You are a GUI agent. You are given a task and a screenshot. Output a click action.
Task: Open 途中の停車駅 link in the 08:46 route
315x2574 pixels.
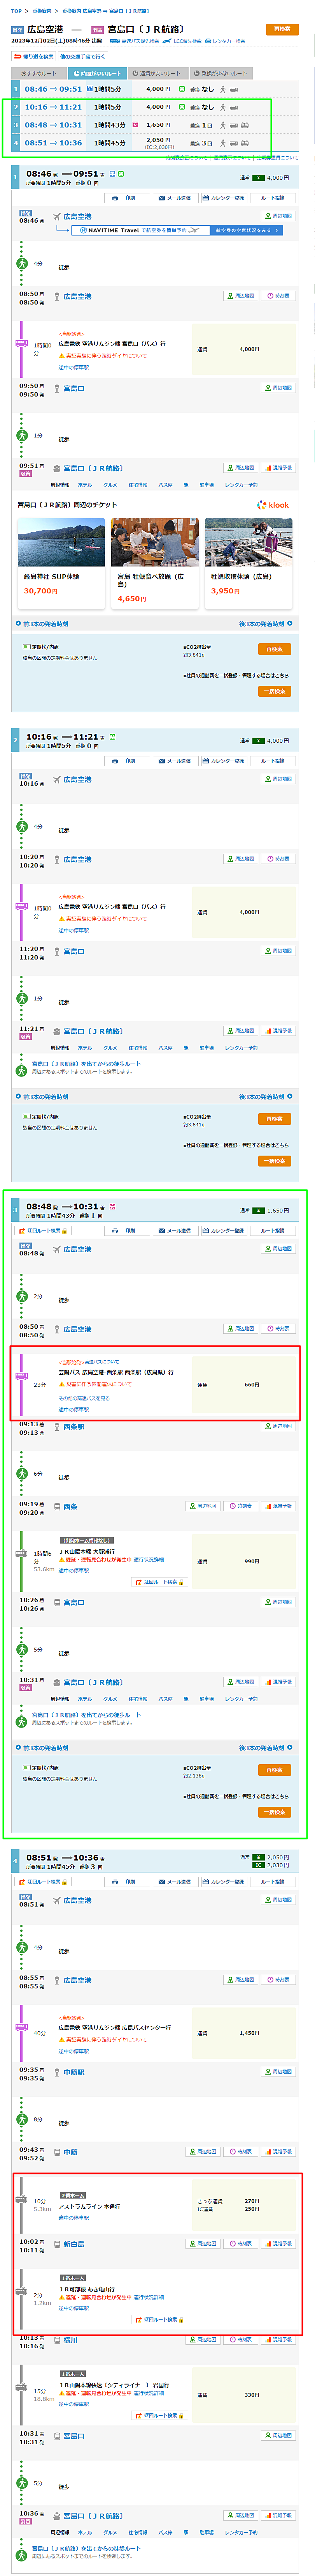click(74, 367)
